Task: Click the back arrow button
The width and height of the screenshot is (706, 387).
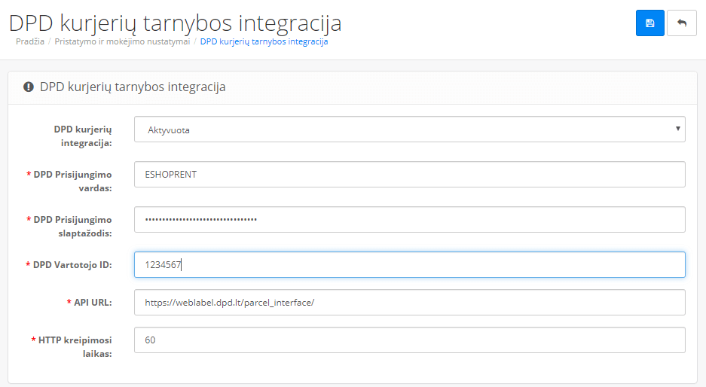Action: (681, 23)
